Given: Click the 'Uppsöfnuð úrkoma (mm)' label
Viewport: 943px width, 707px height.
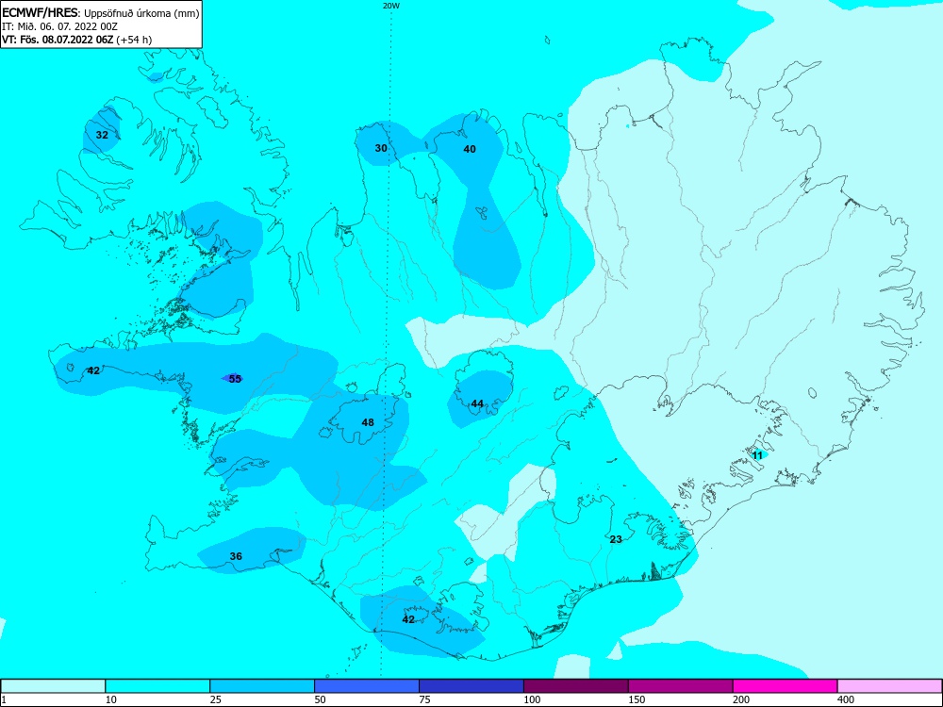Looking at the screenshot, I should 141,13.
